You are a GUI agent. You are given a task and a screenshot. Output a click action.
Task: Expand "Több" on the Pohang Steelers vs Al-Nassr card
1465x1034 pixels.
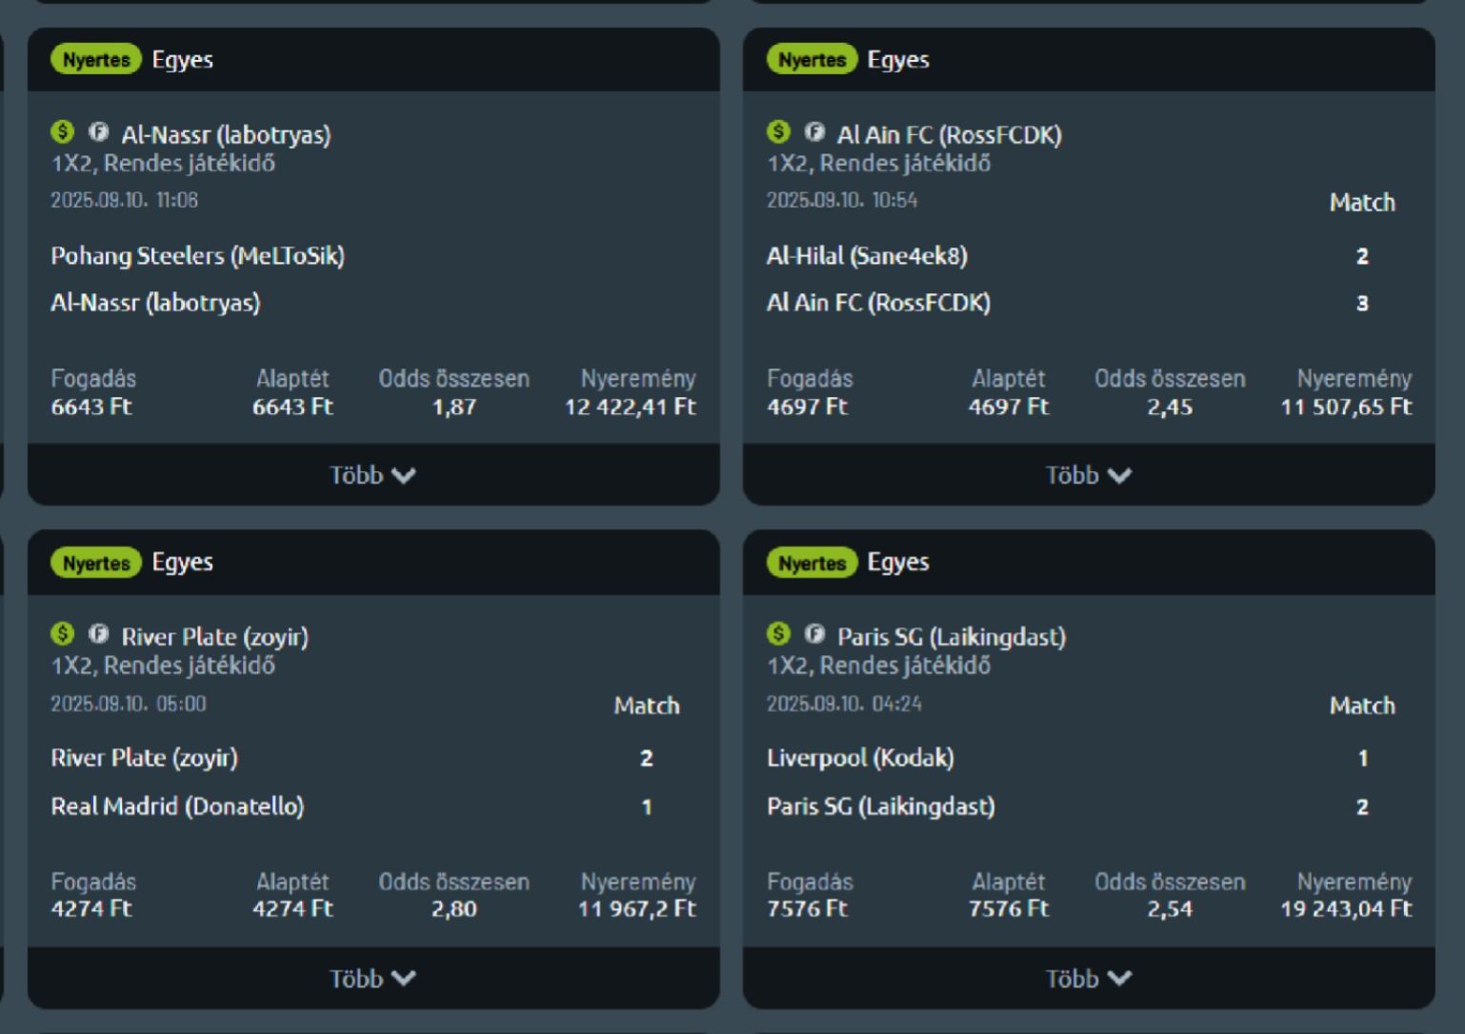372,475
